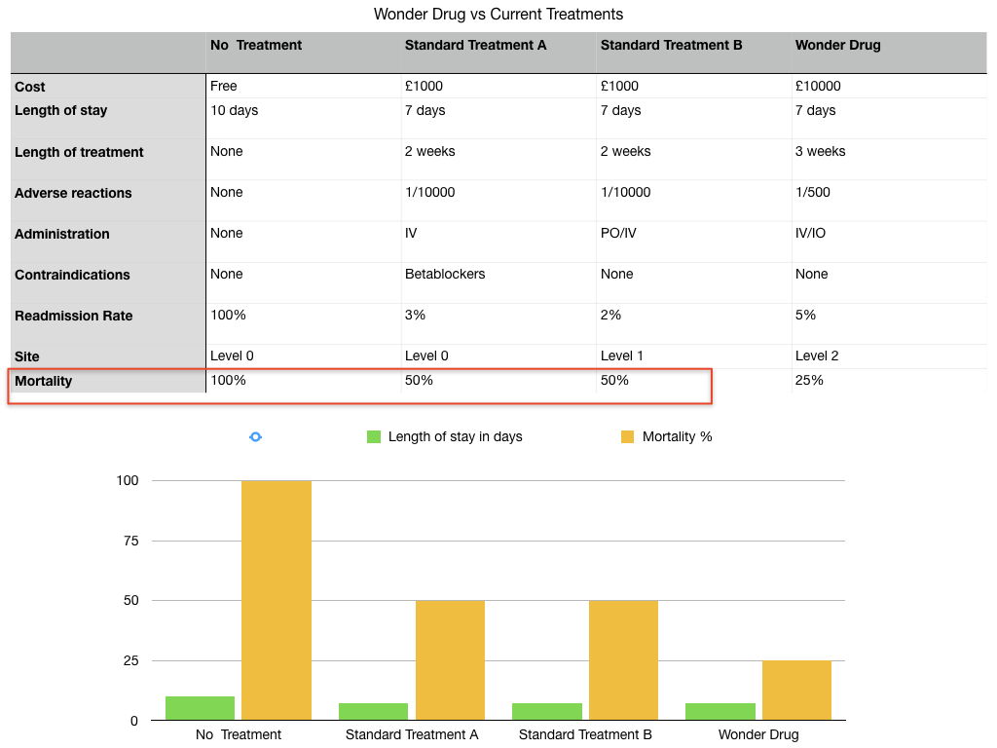Select the No Treatment yellow mortality bar
This screenshot has width=997, height=748.
coord(277,600)
